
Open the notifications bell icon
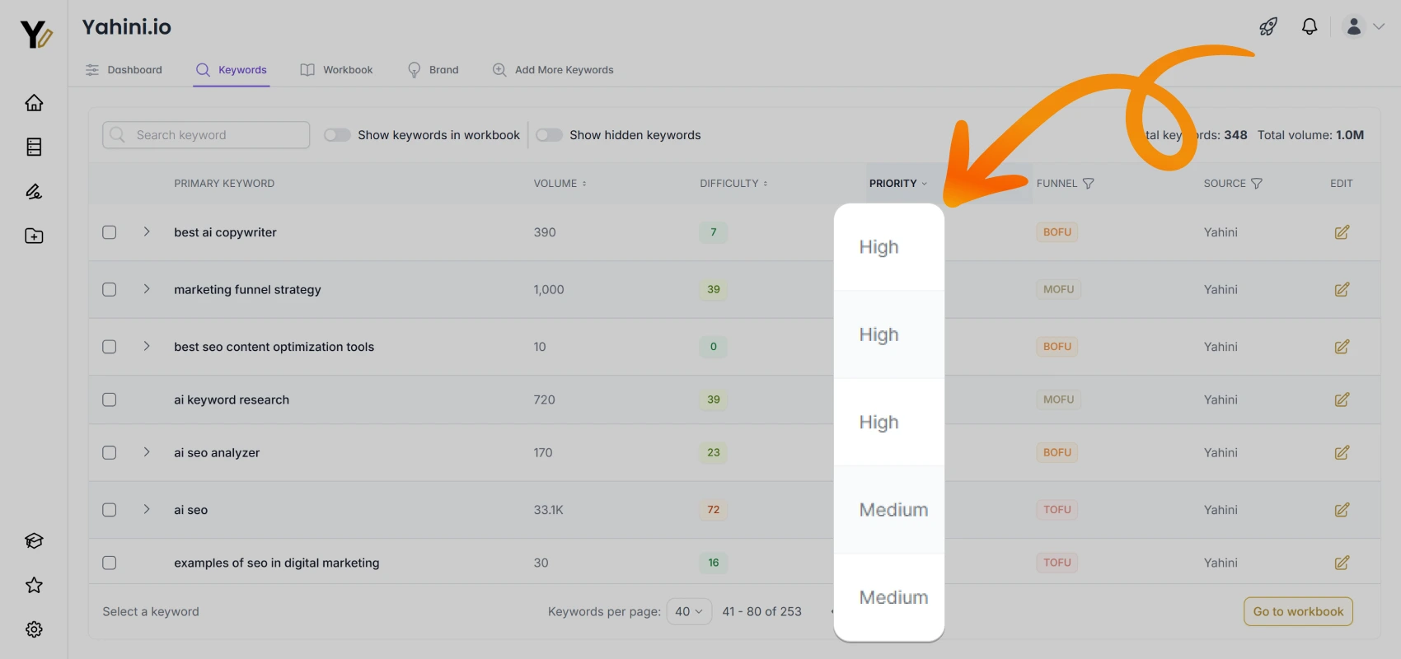click(x=1310, y=26)
